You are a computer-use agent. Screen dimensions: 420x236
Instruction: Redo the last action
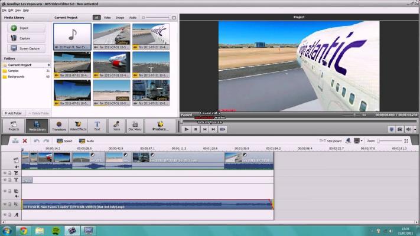click(46, 141)
